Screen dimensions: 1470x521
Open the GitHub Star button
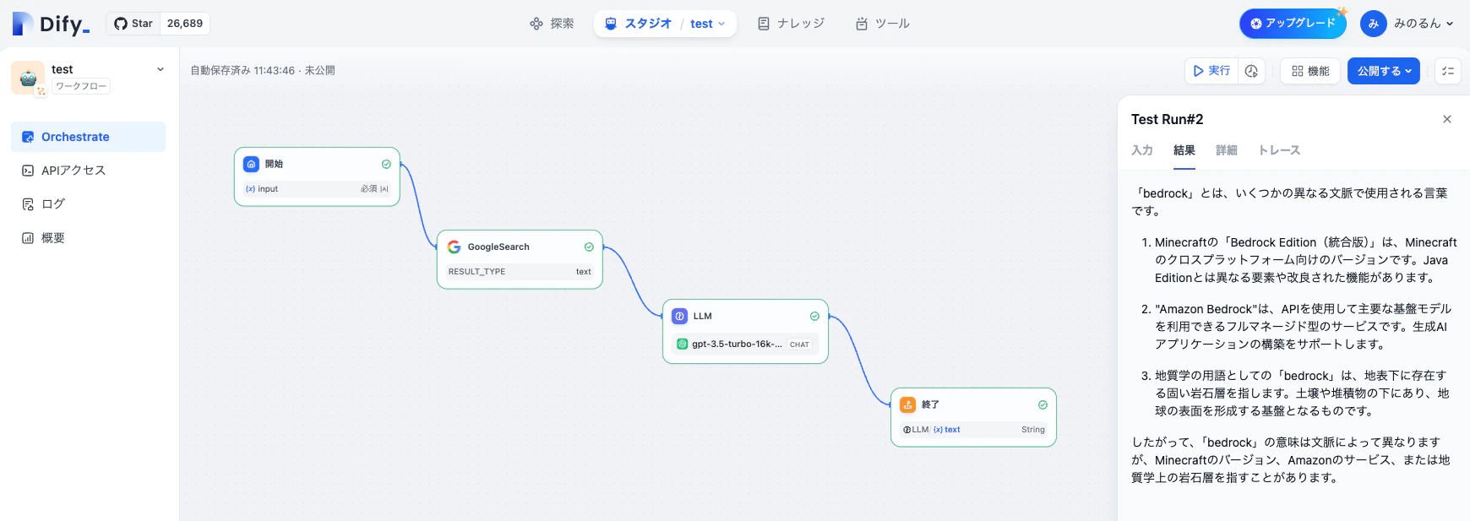pos(133,24)
